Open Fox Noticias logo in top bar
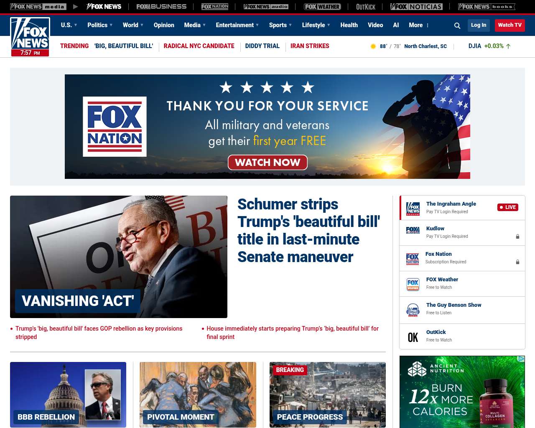The height and width of the screenshot is (428, 535). (x=416, y=7)
